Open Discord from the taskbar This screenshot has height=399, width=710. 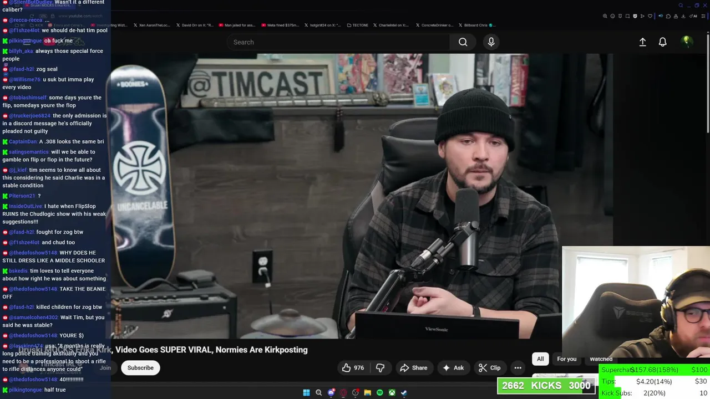click(331, 393)
